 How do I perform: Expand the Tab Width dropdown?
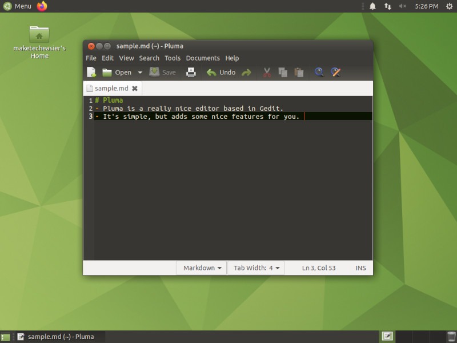[x=258, y=268]
